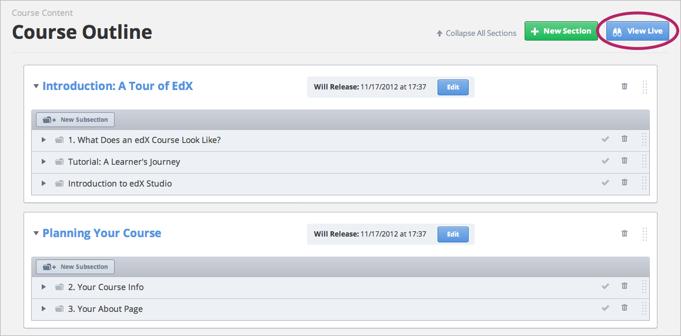The width and height of the screenshot is (681, 336).
Task: Toggle checkmark for 1. What Does an edX Course
Action: (x=605, y=139)
